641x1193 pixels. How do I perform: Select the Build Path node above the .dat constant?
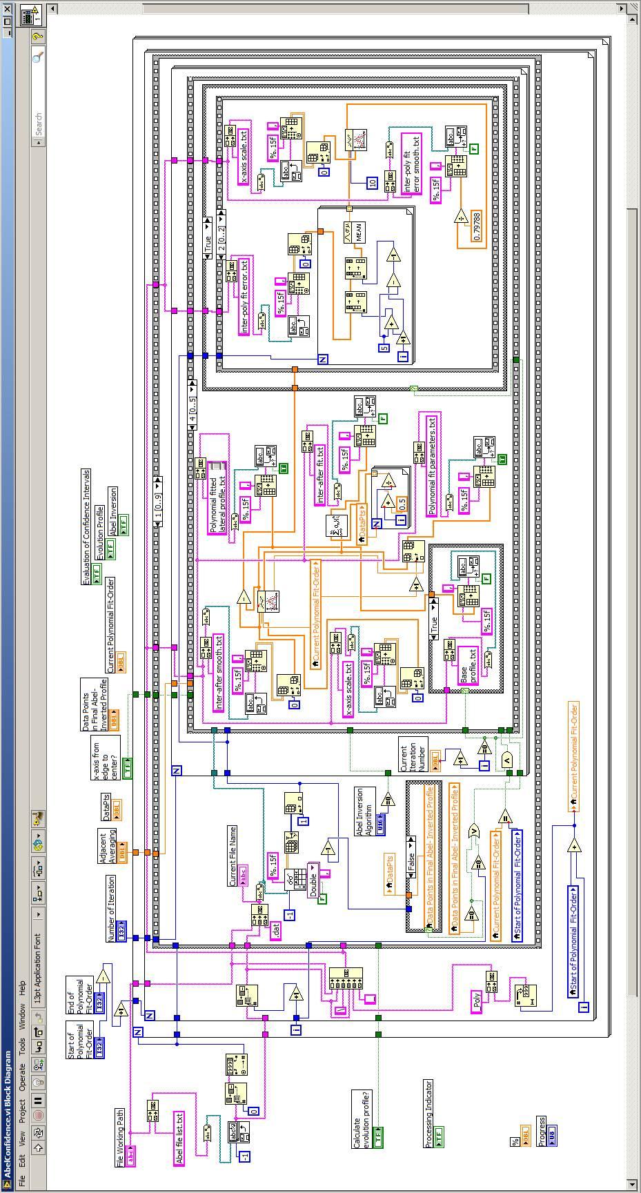(259, 915)
